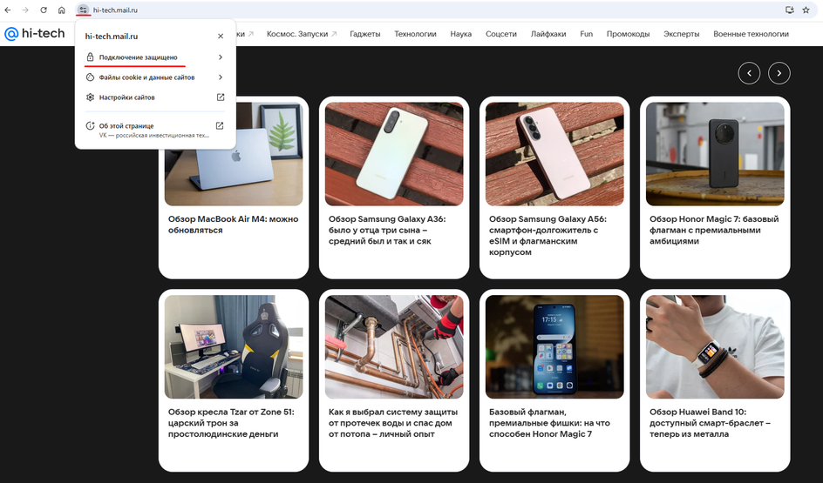Open the Гаджеты navigation section
Screen dimensions: 823x483
pyautogui.click(x=364, y=34)
